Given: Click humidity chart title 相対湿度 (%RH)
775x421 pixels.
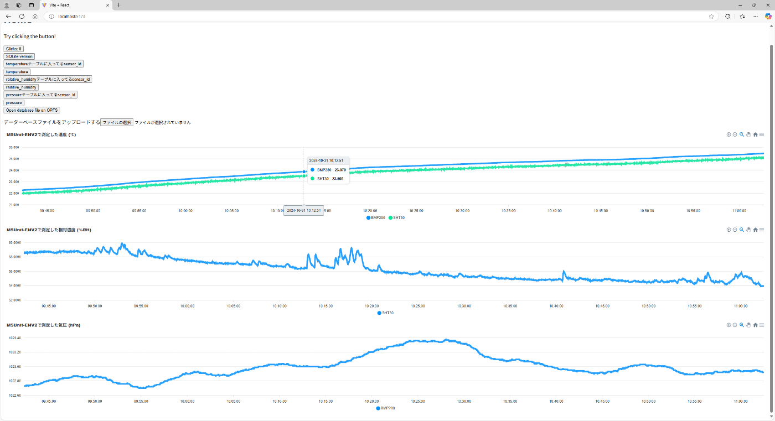Looking at the screenshot, I should tap(49, 230).
